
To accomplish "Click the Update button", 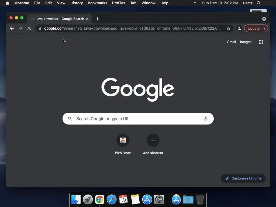I will pos(253,28).
